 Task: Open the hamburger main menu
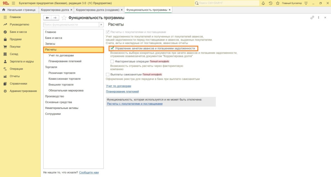coord(13,3)
